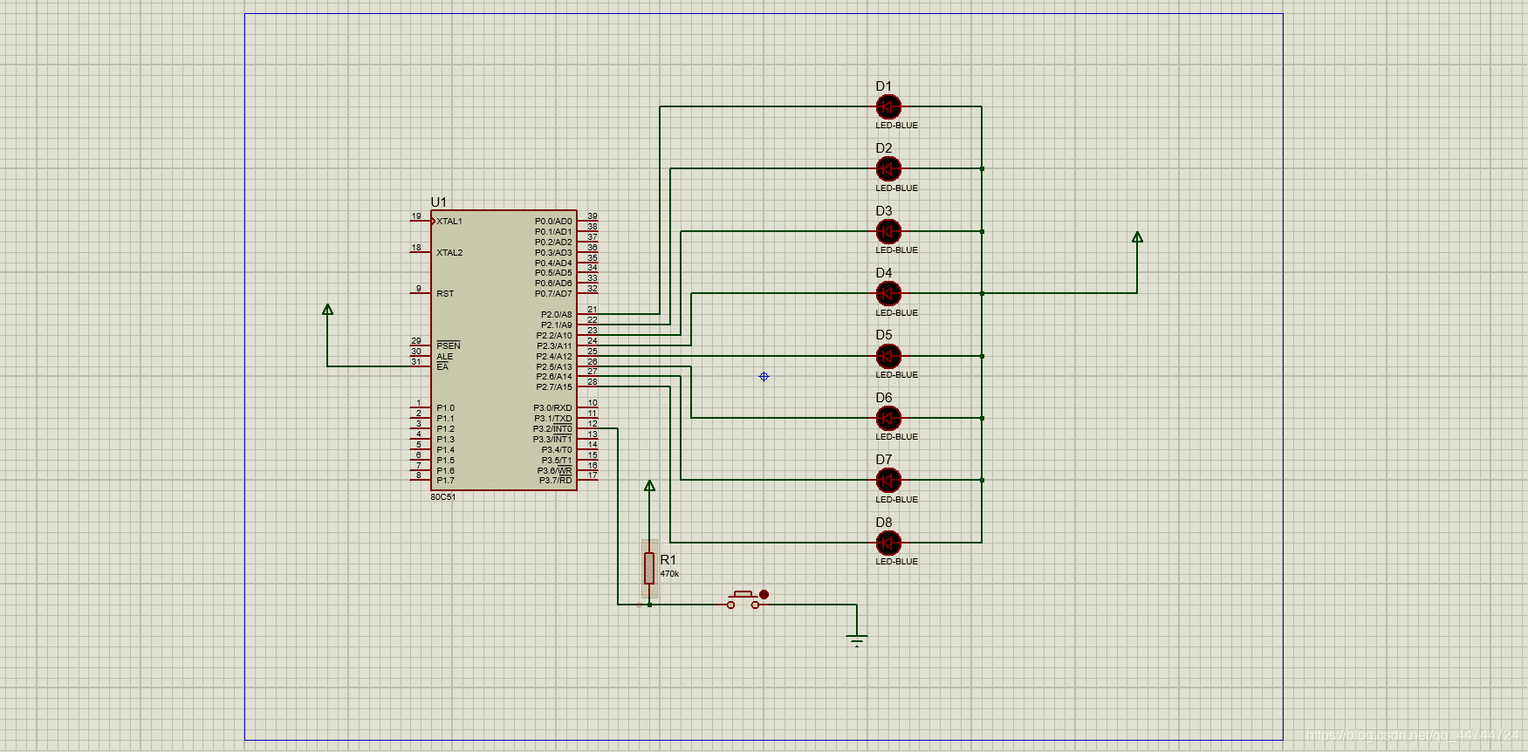Select the D4 blue LED symbol
Viewport: 1528px width, 752px height.
coord(888,293)
